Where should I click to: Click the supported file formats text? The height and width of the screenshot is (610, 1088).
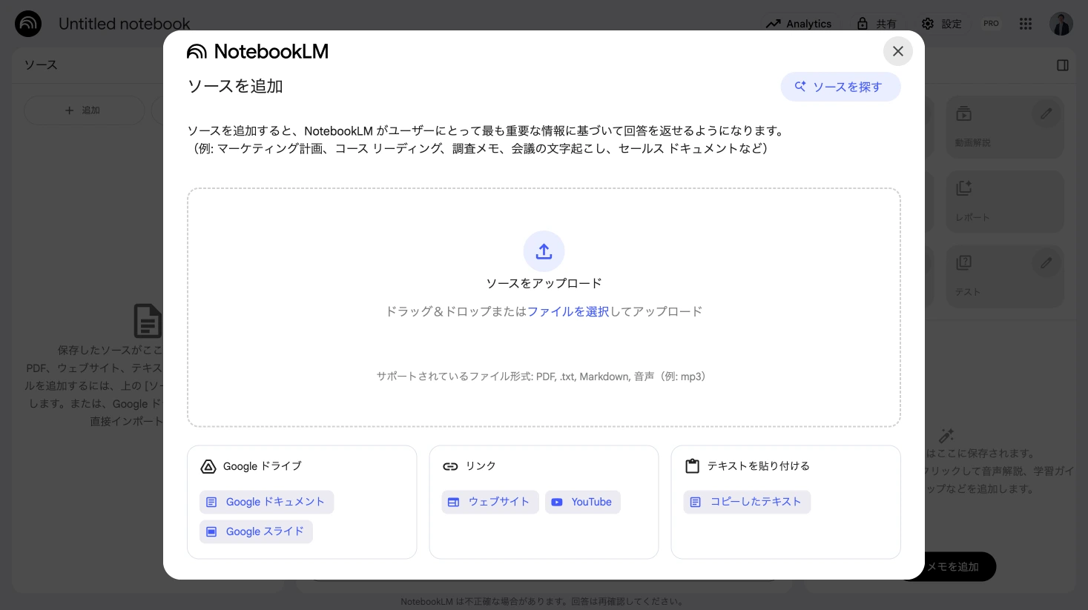coord(544,377)
